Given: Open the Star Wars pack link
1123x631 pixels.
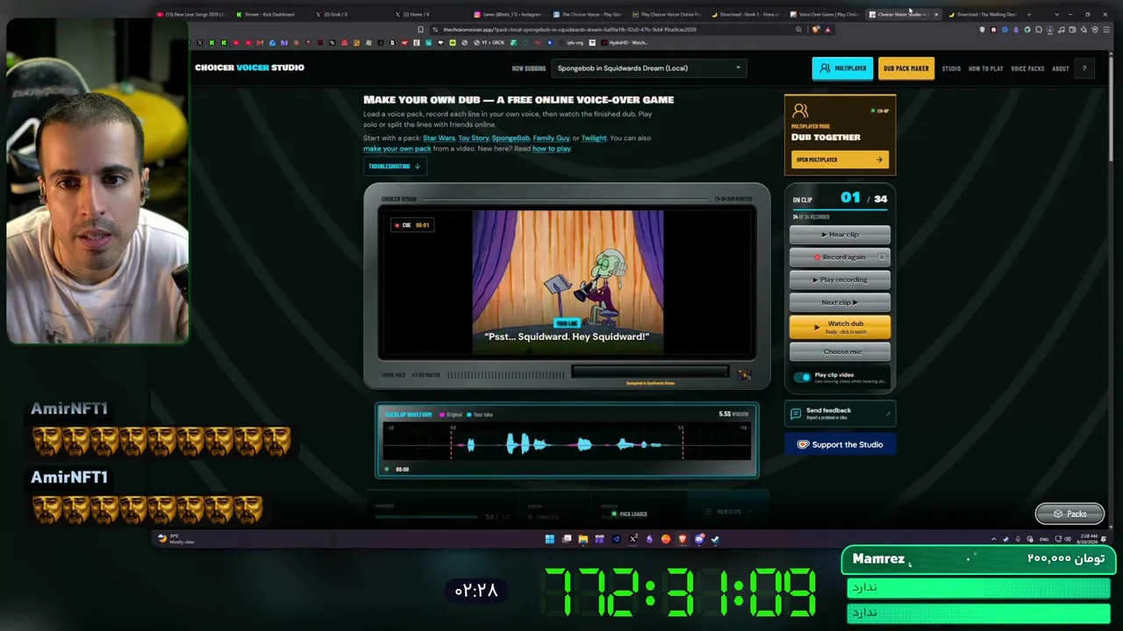Looking at the screenshot, I should coord(439,138).
